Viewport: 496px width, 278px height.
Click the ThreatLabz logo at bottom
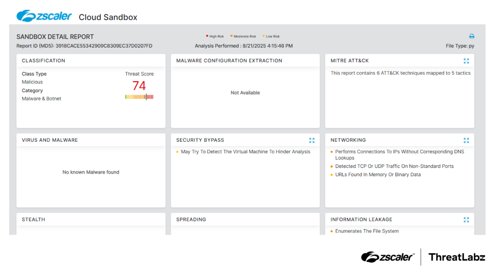coord(457,257)
